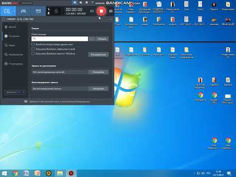This screenshot has width=236, height=177.
Task: Open Google Chrome from the taskbar
Action: coord(15,174)
